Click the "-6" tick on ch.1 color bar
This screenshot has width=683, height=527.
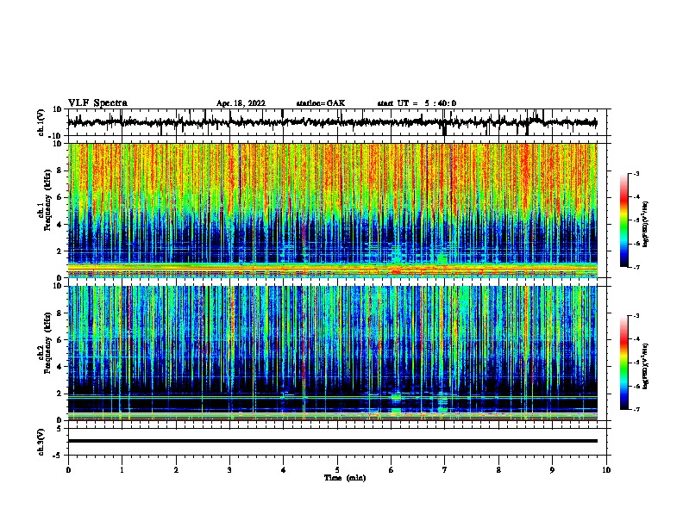point(636,244)
